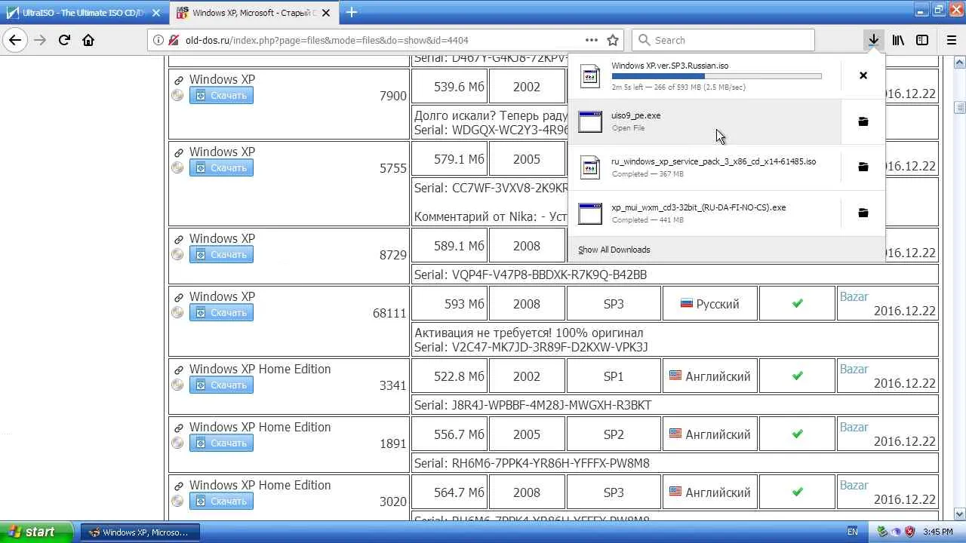The width and height of the screenshot is (966, 543).
Task: Click the CD disc icon in row 1891
Action: pyautogui.click(x=177, y=443)
